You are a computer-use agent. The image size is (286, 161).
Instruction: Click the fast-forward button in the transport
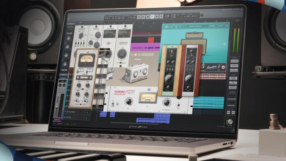(x=143, y=17)
